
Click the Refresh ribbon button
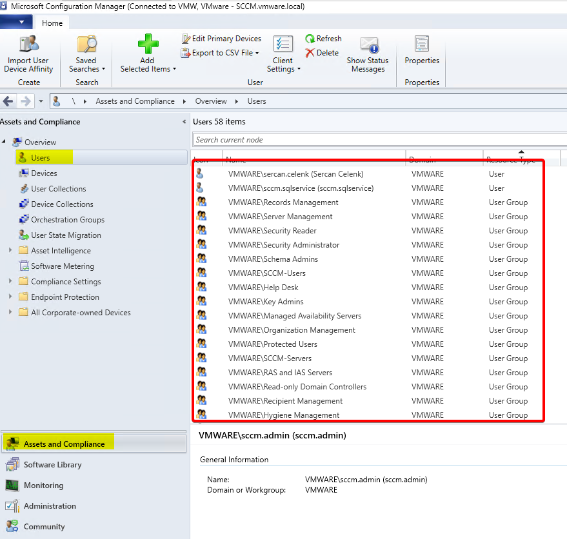click(x=323, y=39)
